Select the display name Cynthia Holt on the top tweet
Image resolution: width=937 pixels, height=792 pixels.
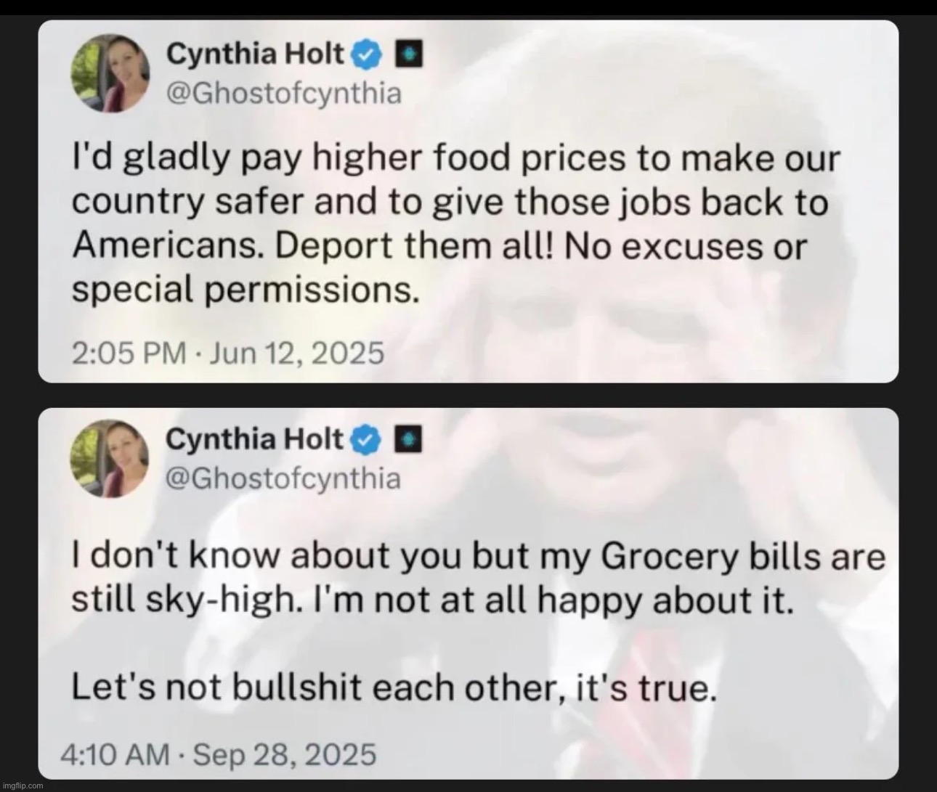tap(254, 53)
